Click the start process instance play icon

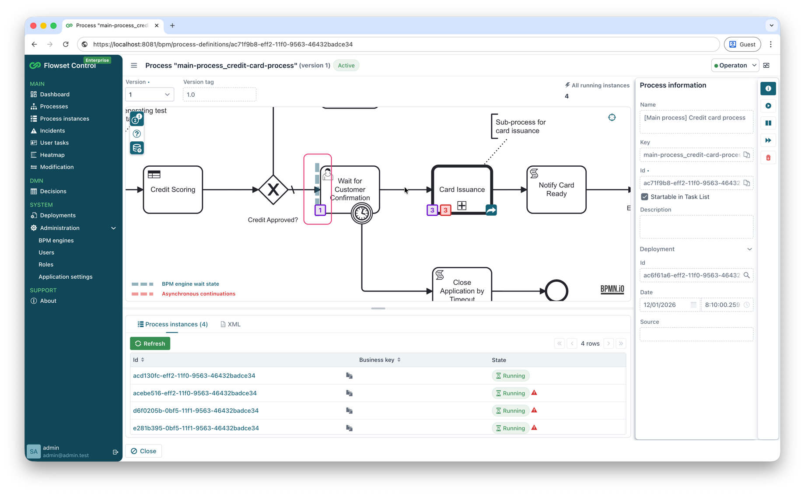pos(768,106)
